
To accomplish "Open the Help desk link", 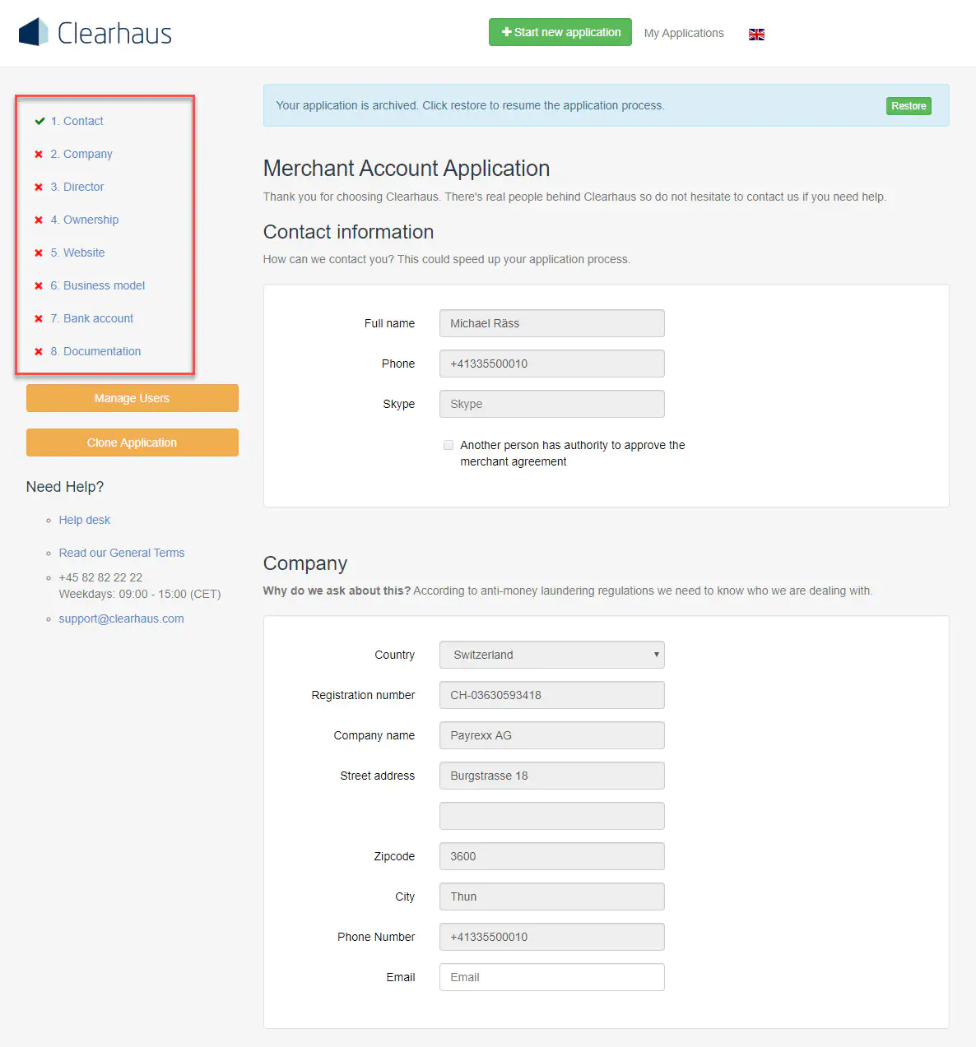I will click(x=84, y=520).
